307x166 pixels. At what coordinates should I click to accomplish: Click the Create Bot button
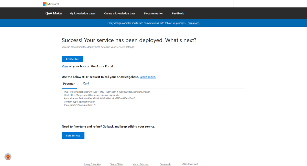click(72, 59)
